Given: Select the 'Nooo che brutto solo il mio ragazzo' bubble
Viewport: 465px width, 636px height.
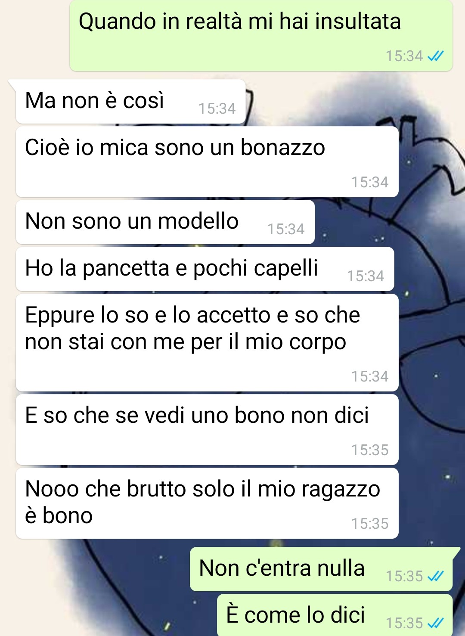Looking at the screenshot, I should (x=207, y=503).
